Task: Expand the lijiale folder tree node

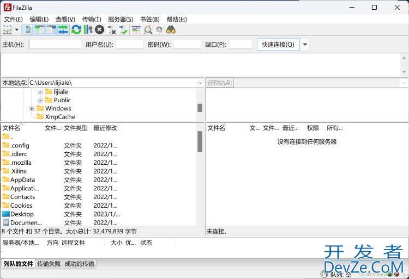Action: pyautogui.click(x=40, y=92)
